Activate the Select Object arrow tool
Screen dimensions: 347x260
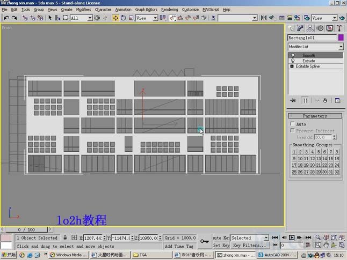point(50,18)
